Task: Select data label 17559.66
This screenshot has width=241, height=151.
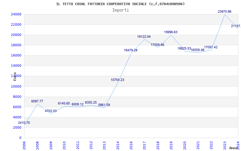Action: [x=157, y=45]
